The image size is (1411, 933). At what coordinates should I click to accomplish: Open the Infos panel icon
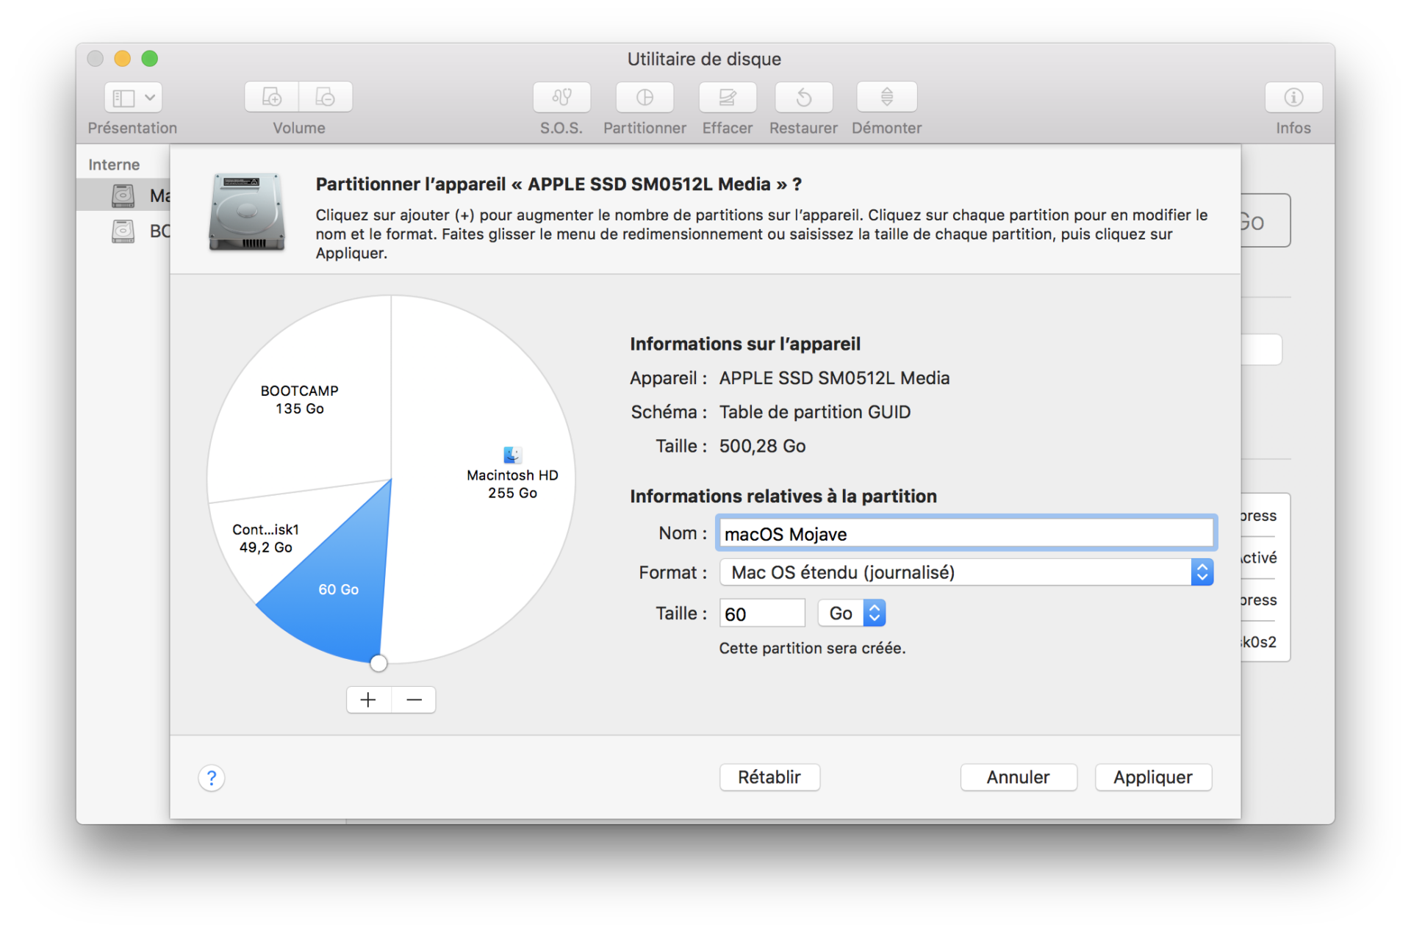coord(1293,97)
